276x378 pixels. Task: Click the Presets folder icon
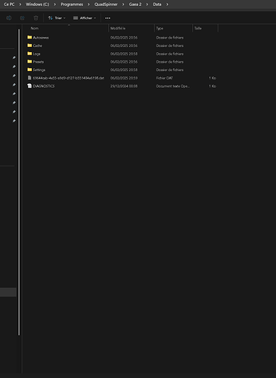click(29, 61)
